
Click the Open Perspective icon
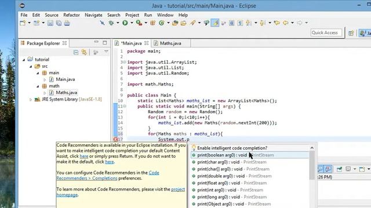click(351, 34)
